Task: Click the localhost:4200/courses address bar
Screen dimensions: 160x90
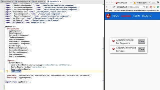Action: (130, 7)
